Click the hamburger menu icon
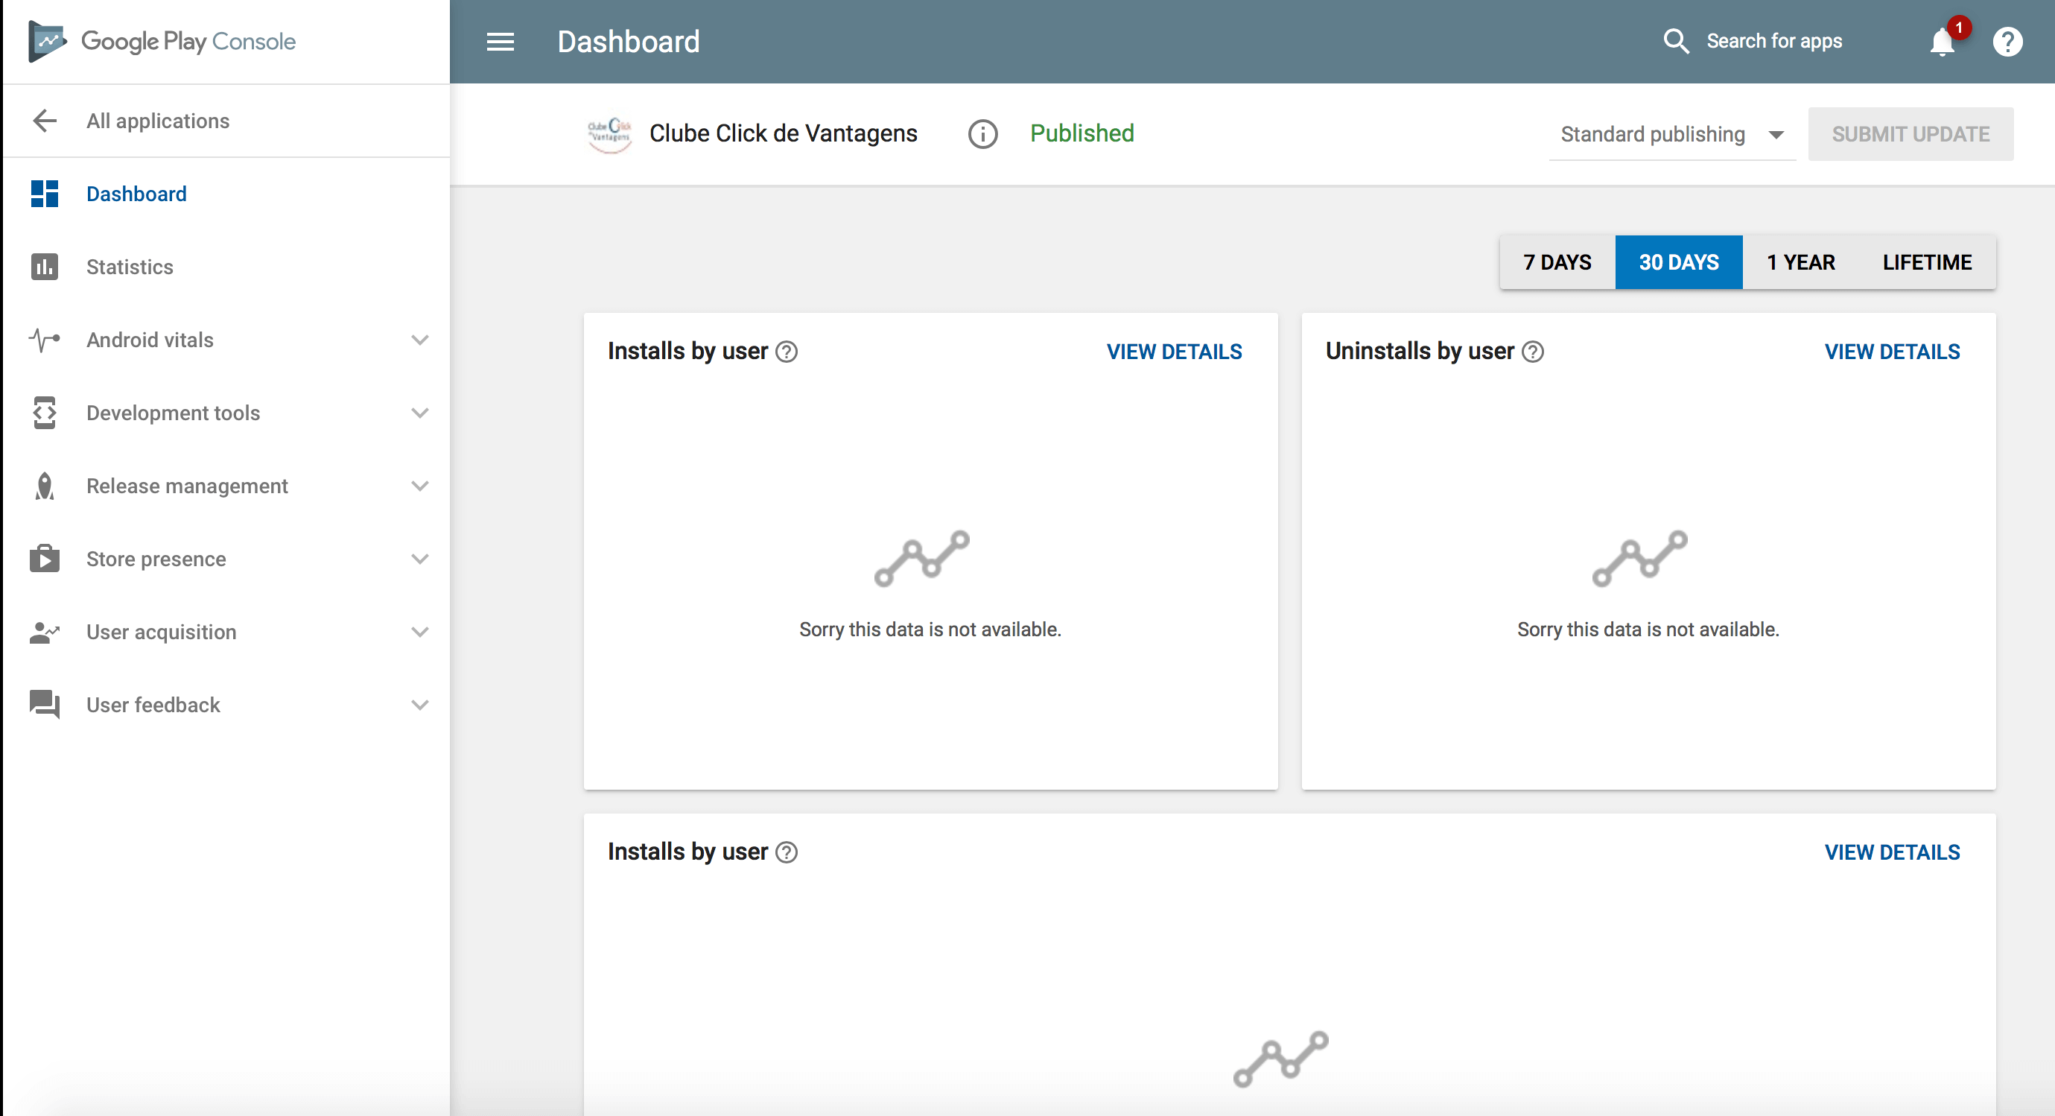2055x1116 pixels. click(501, 42)
